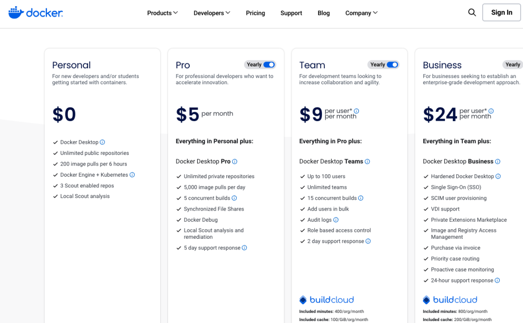Click the Sign In button
The image size is (523, 323).
coord(501,13)
